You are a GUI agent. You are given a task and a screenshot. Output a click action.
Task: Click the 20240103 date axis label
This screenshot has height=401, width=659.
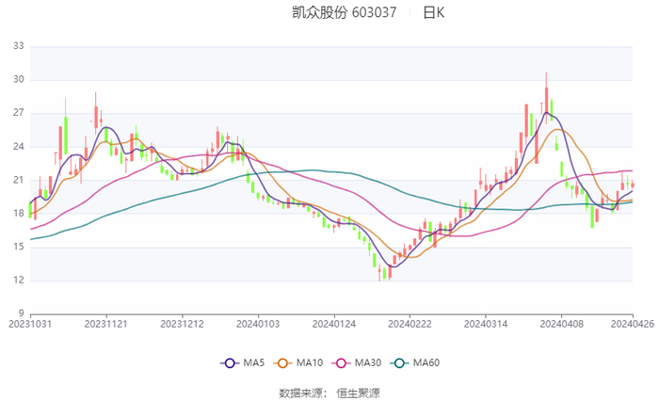click(x=258, y=324)
